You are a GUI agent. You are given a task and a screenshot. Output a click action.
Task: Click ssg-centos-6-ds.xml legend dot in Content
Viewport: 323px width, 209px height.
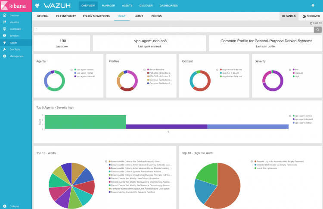coord(221,70)
